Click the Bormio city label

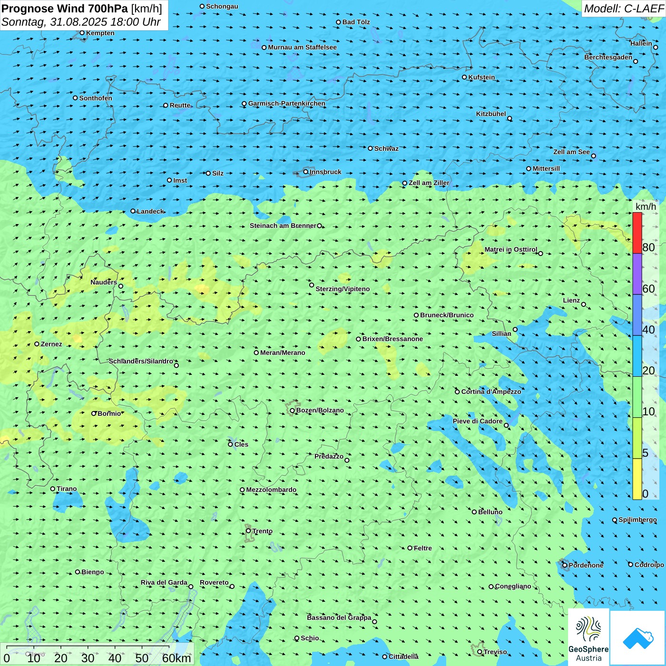pyautogui.click(x=109, y=413)
